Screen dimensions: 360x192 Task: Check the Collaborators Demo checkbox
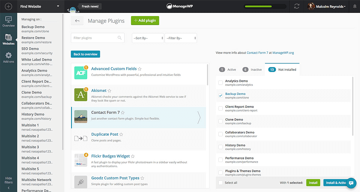coord(220,134)
